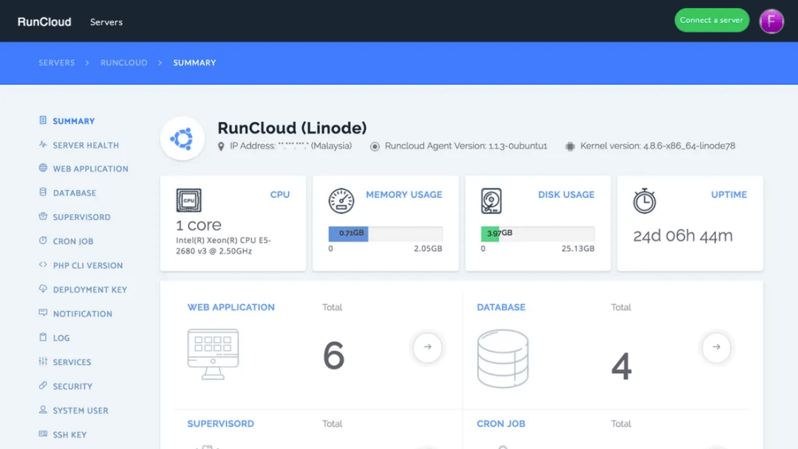The image size is (798, 449).
Task: Click the uptime value 24d 06h 44m
Action: [683, 236]
